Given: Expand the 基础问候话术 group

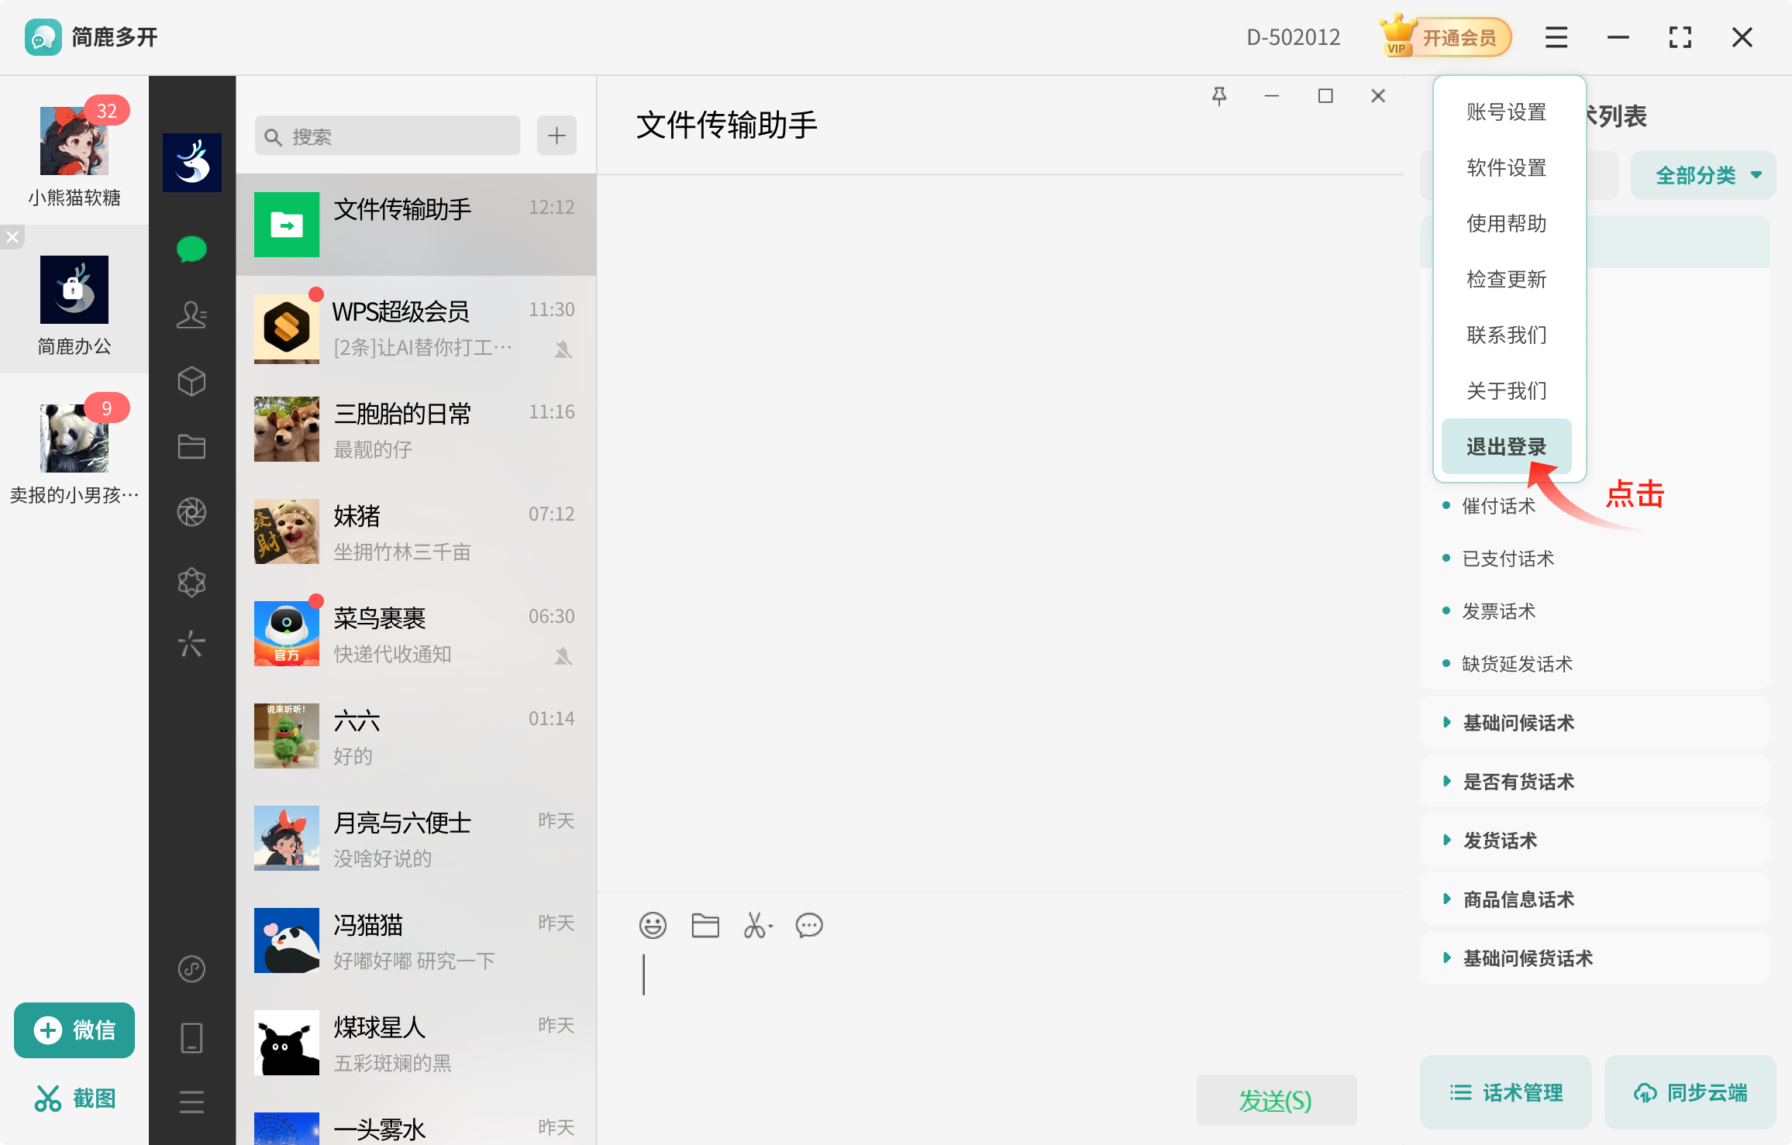Looking at the screenshot, I should [x=1518, y=723].
